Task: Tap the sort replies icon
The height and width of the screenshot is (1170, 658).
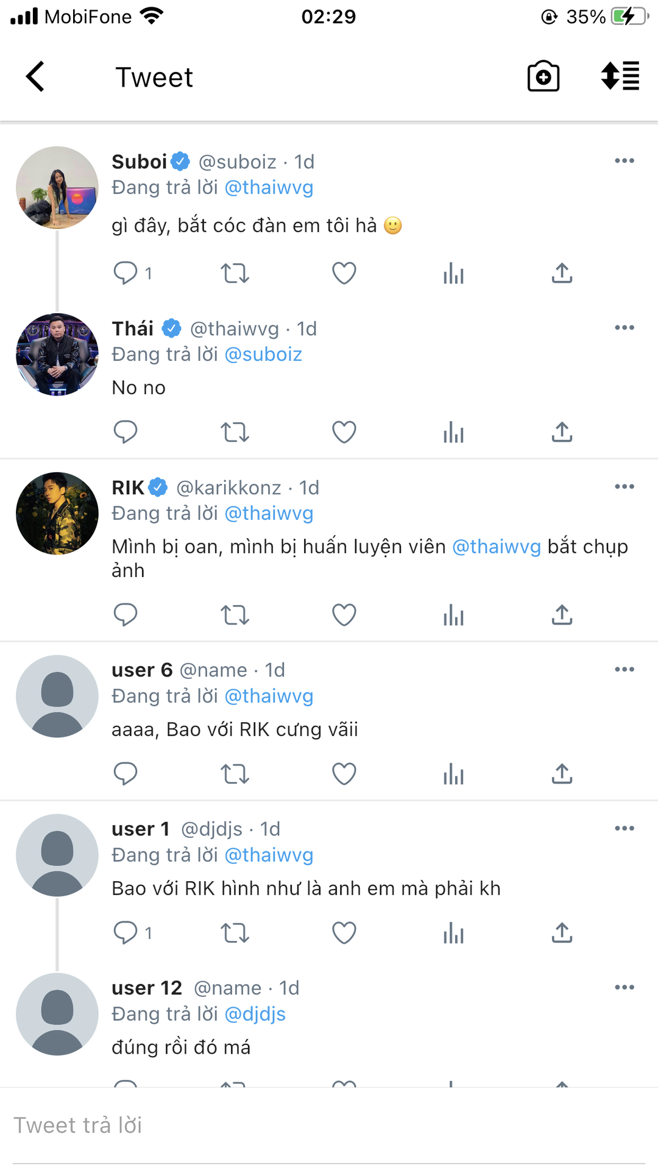Action: click(620, 77)
